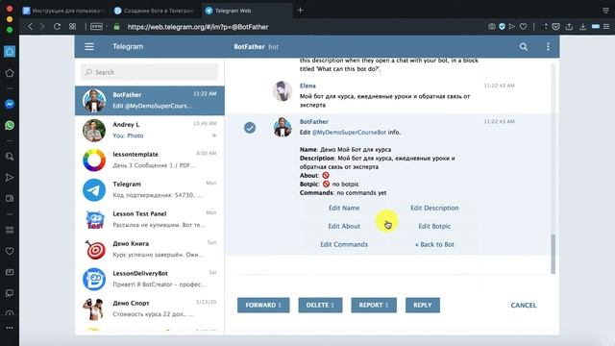Open a new browser tab with plus
This screenshot has height=346, width=615.
tap(300, 11)
